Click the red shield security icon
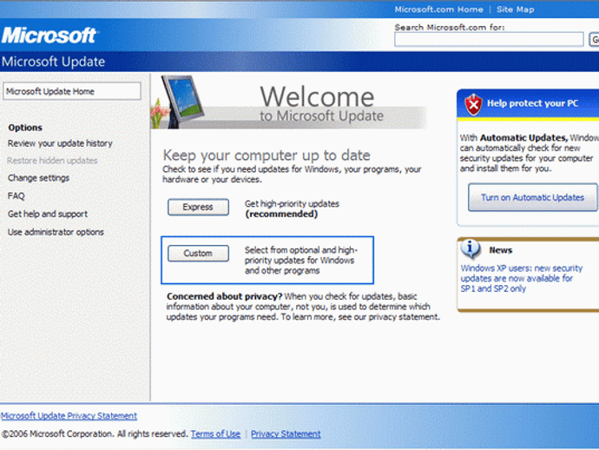 point(473,104)
